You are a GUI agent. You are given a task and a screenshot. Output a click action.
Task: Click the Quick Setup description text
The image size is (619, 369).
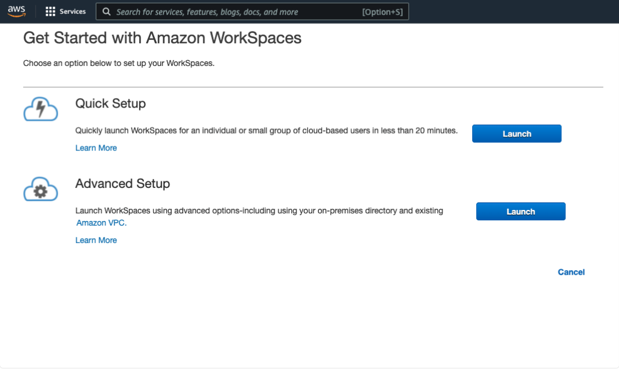point(266,131)
